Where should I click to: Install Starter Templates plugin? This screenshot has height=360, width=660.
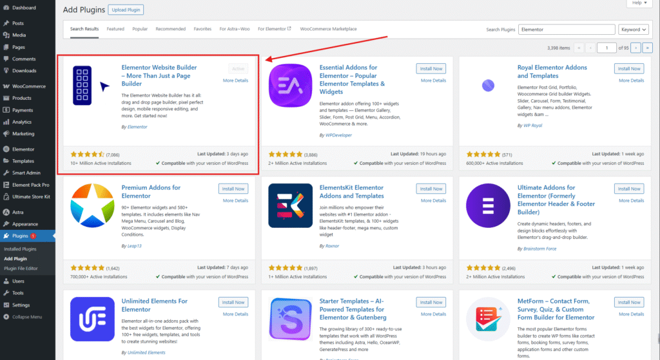pos(431,303)
